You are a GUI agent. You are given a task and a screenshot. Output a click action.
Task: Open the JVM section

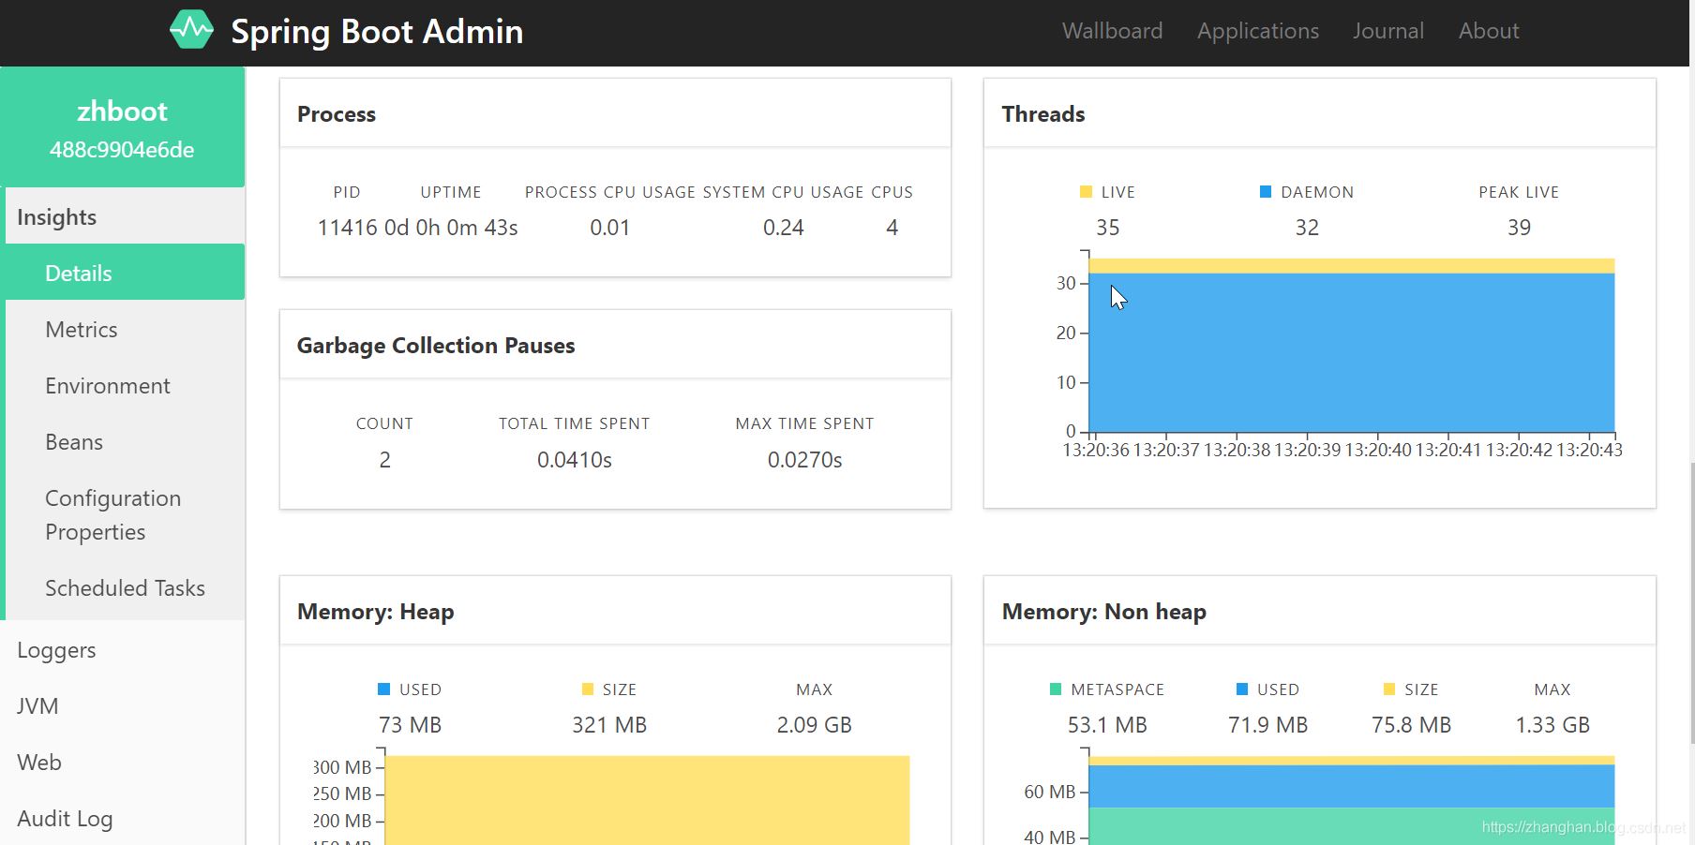pyautogui.click(x=37, y=705)
